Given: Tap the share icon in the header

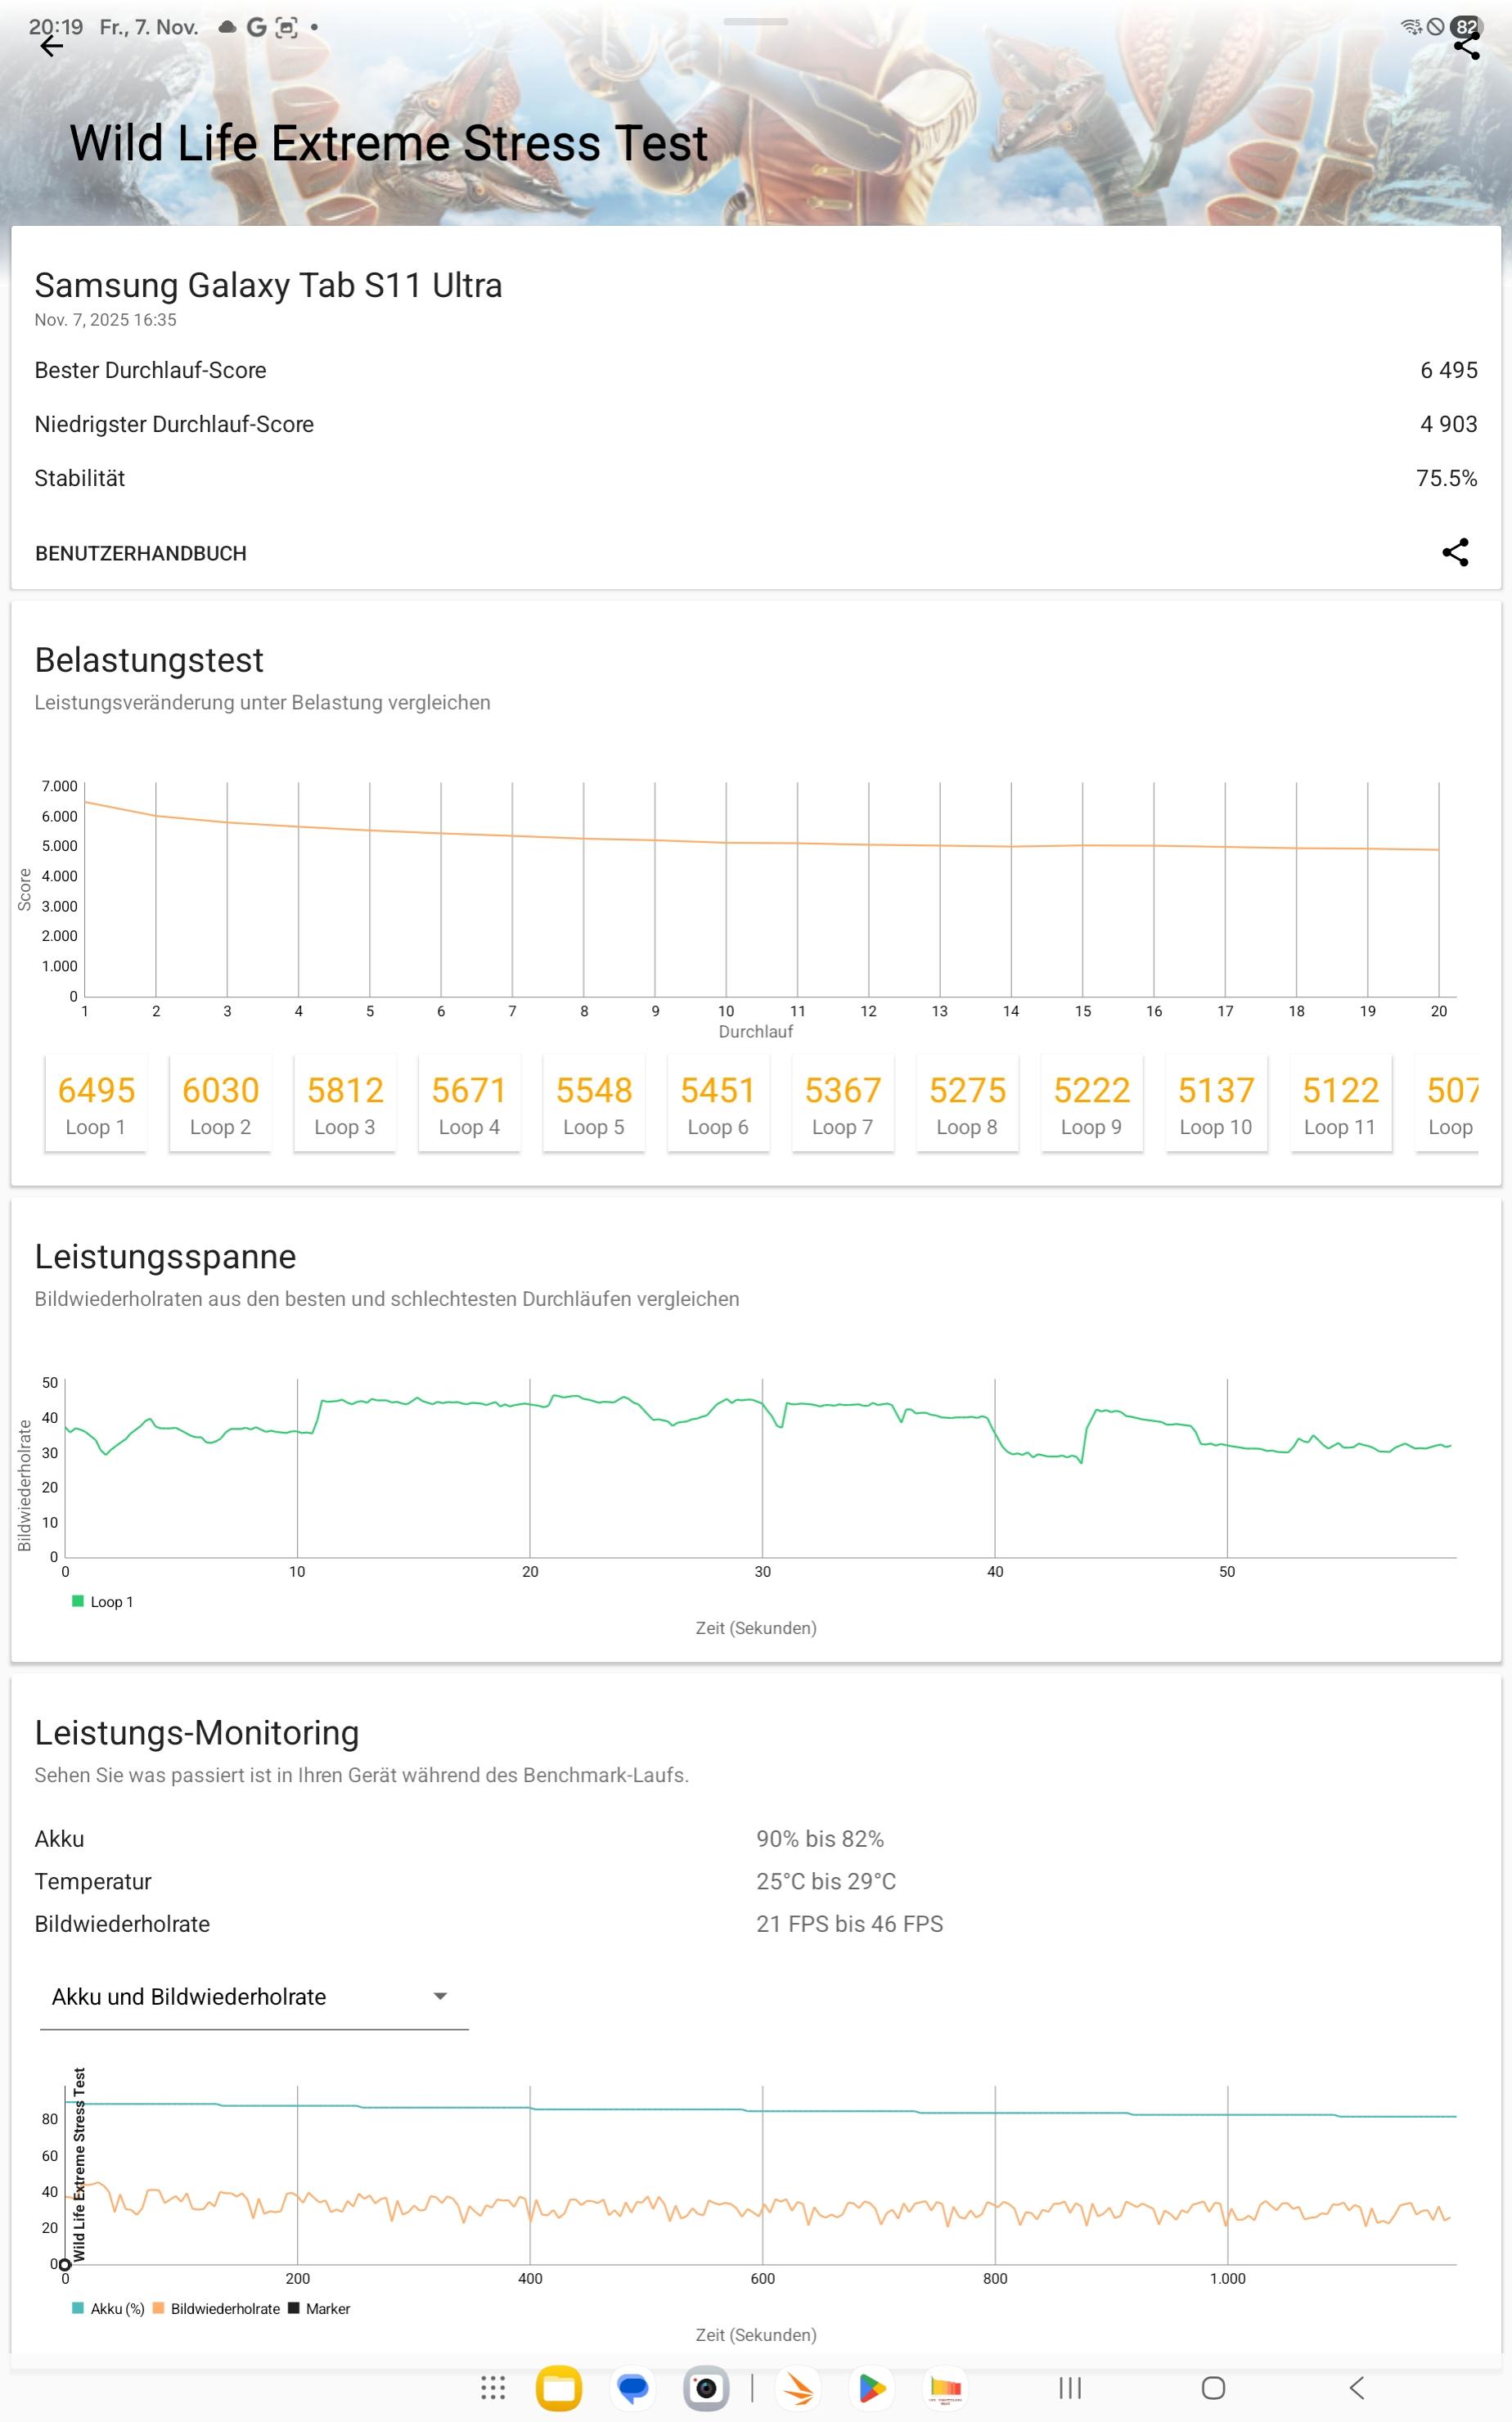Looking at the screenshot, I should click(1465, 46).
